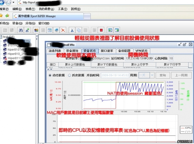Select the Hiper810_219 device tree item
Image resolution: width=194 pixels, height=144 pixels.
[20, 54]
